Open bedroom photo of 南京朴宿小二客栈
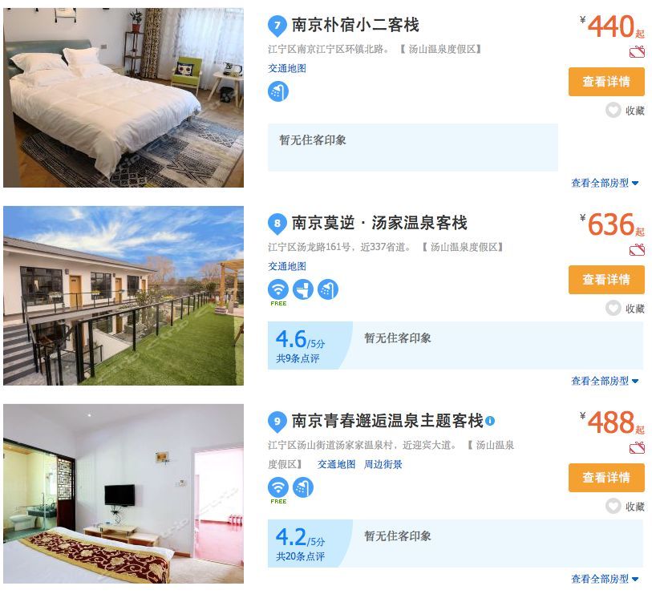652x594 pixels. pyautogui.click(x=124, y=98)
